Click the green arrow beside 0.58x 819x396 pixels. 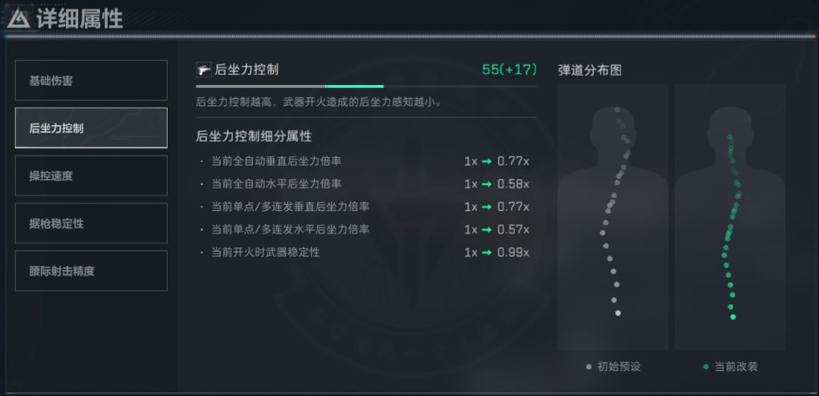487,184
